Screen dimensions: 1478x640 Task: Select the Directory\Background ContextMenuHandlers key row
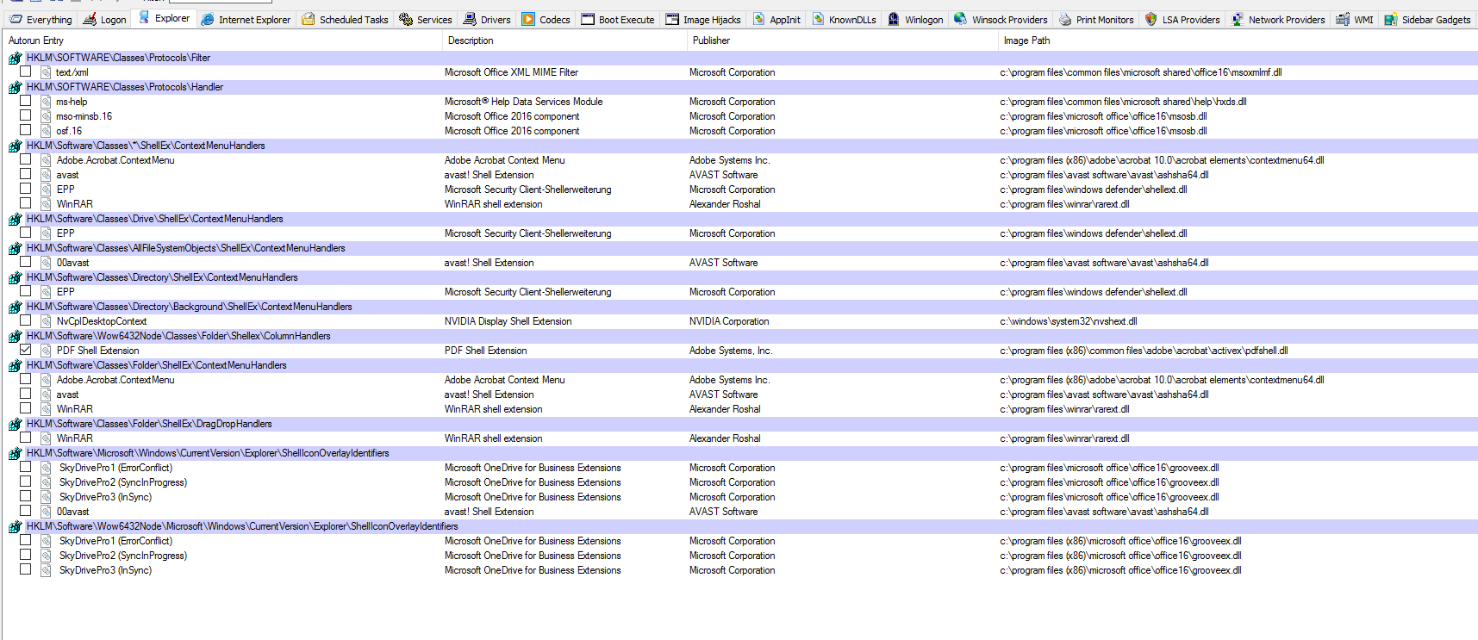click(739, 308)
